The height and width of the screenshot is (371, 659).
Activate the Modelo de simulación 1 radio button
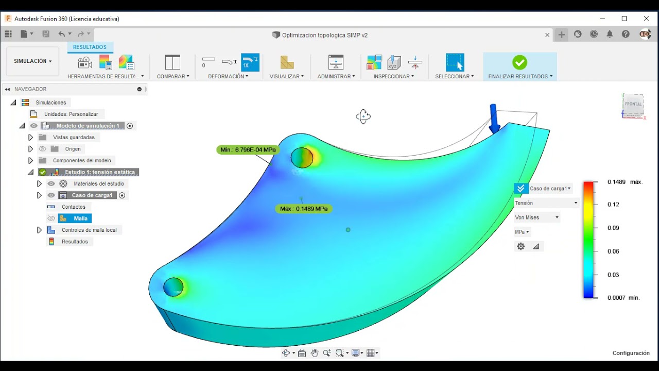(130, 126)
